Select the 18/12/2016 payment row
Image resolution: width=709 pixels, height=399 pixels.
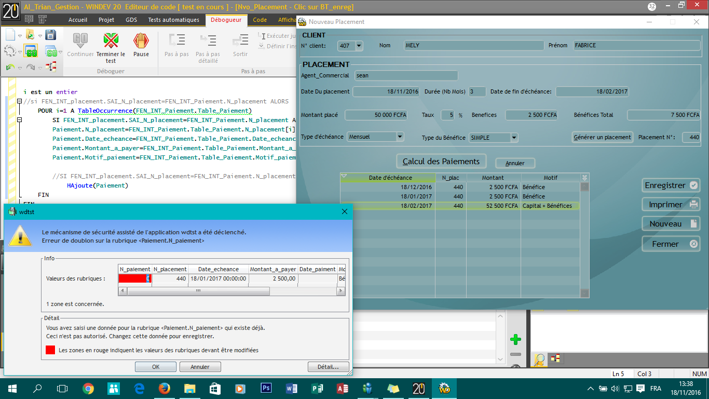tap(459, 187)
